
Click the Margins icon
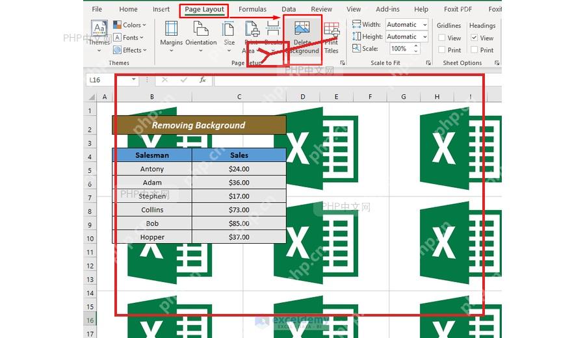(171, 29)
